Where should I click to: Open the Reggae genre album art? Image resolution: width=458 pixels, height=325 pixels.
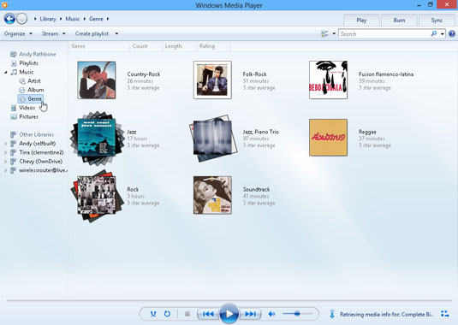pos(329,138)
